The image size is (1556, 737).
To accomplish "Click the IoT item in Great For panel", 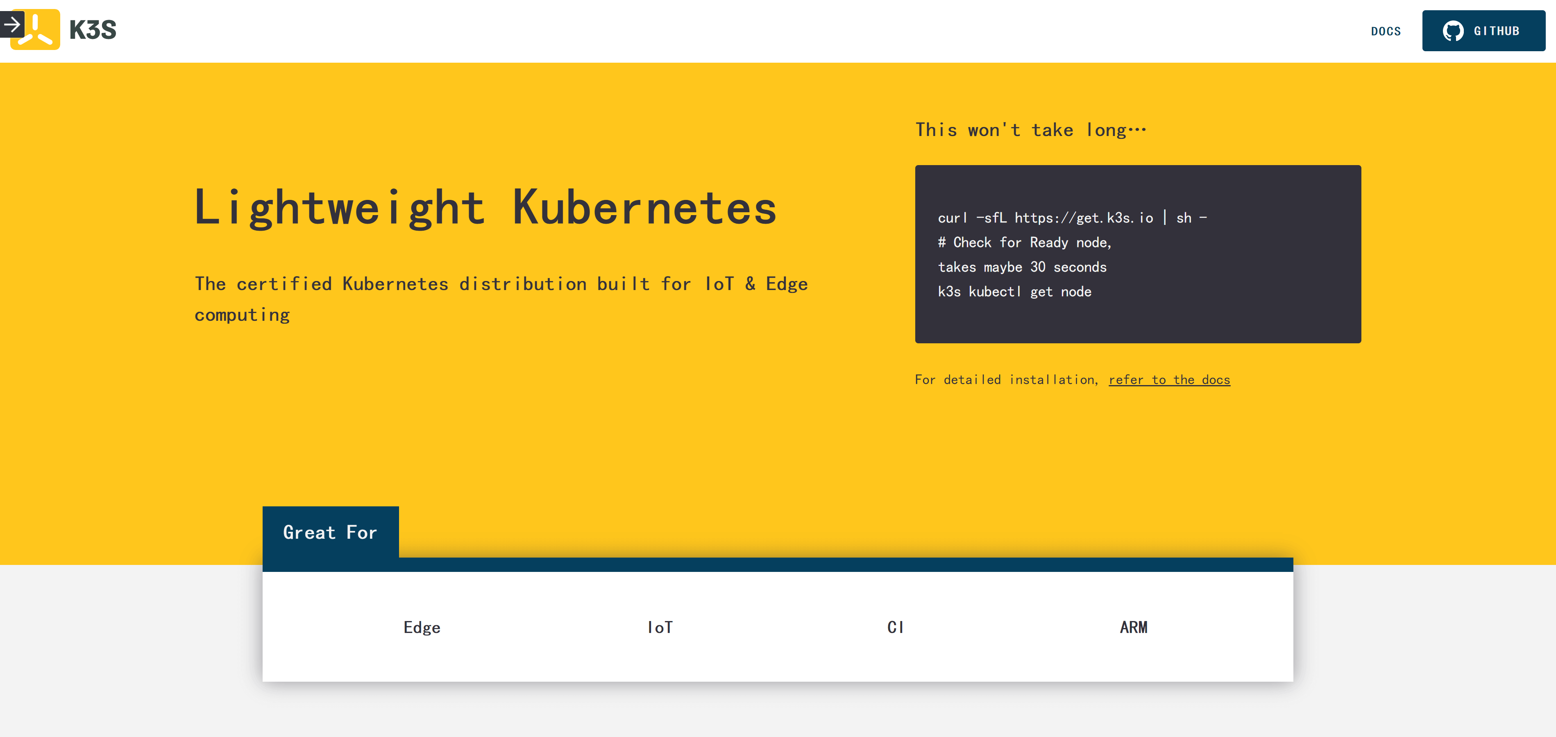I will coord(660,627).
